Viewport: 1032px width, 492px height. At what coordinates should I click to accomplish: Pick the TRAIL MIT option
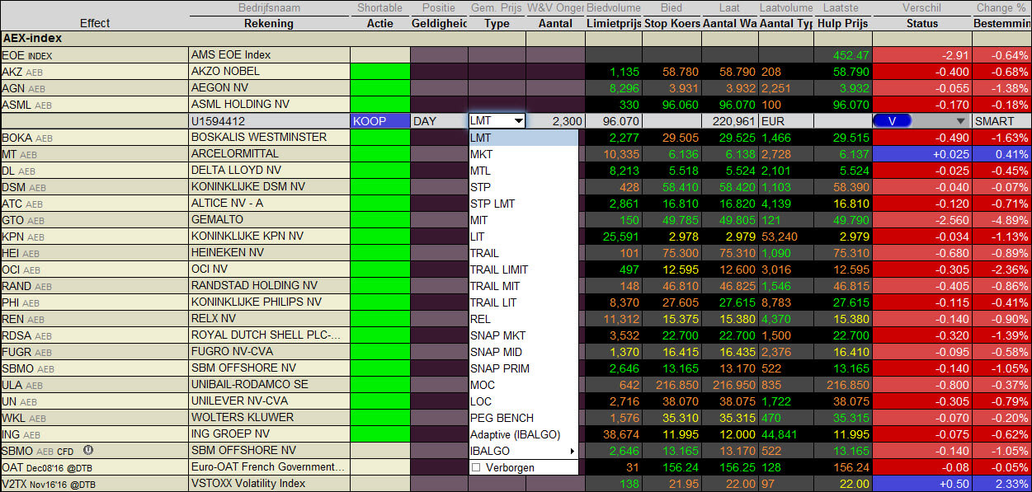click(524, 286)
